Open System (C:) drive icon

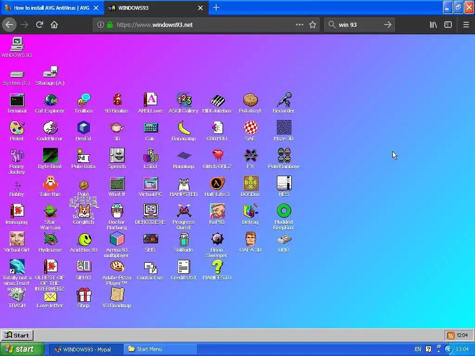point(17,77)
